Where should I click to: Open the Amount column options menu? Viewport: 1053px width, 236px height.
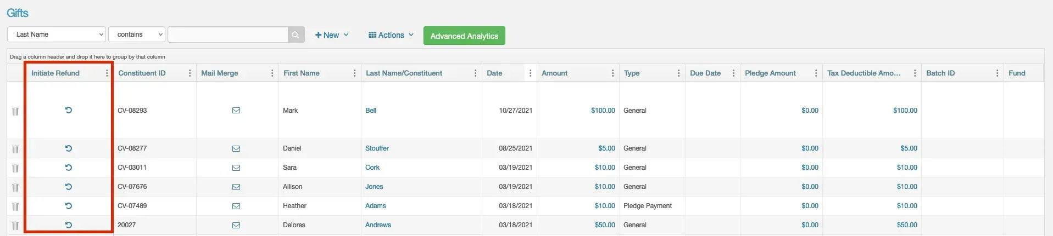point(612,73)
